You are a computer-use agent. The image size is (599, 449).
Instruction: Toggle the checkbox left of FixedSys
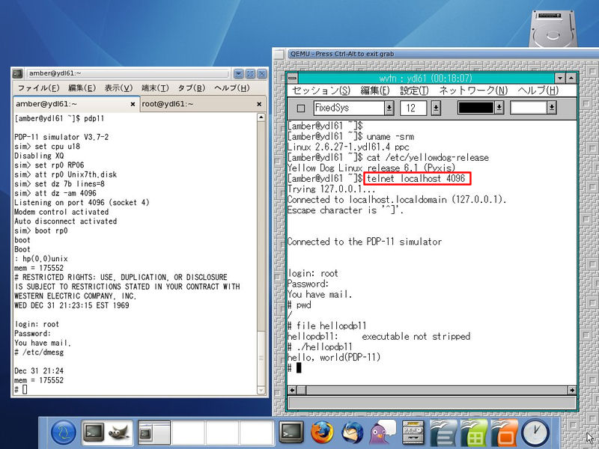point(301,108)
